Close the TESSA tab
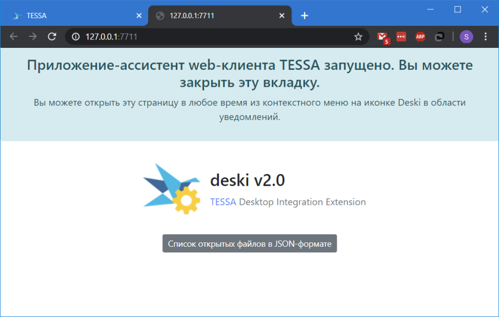This screenshot has height=317, width=499. [x=139, y=15]
